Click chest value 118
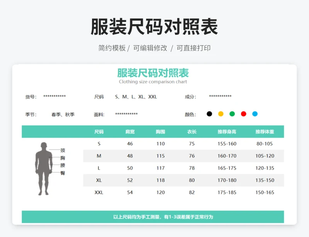Viewport: 309px width, 237px height. [161, 180]
